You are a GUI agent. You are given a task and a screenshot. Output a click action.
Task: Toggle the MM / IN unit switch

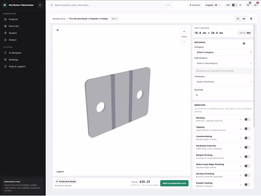coord(234,5)
